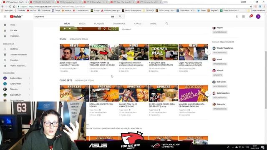The image size is (267, 150).
Task: Show next videos in the CS:GO BETS row
Action: click(208, 93)
